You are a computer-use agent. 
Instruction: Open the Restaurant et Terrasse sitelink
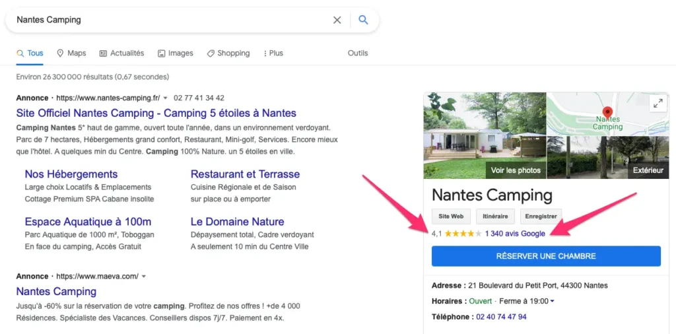click(245, 174)
